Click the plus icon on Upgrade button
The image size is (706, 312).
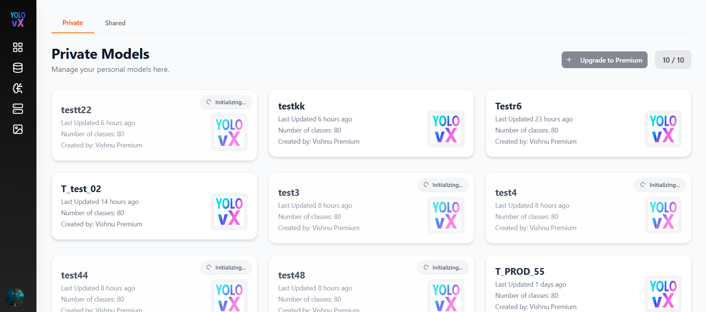569,60
